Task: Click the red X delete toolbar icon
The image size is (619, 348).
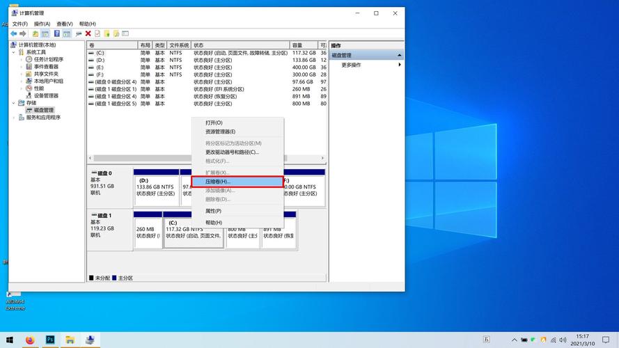Action: click(x=88, y=33)
